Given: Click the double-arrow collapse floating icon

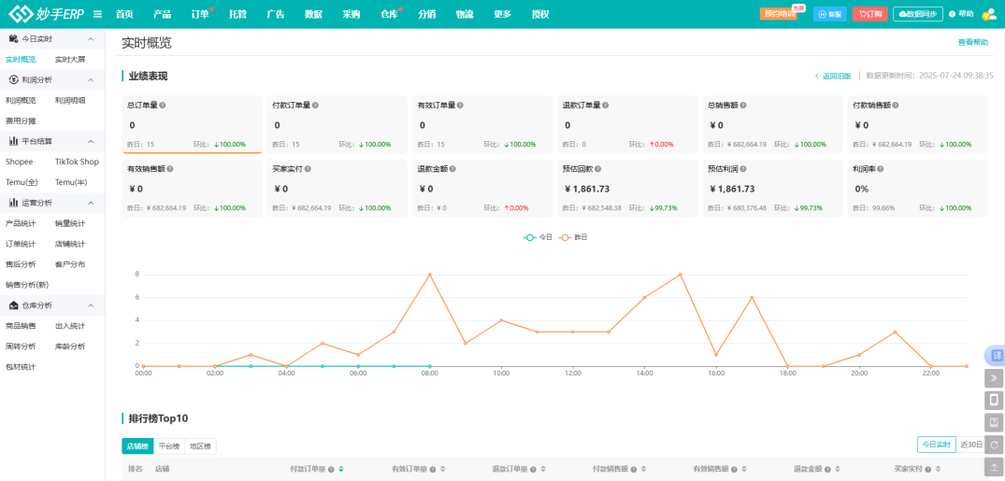Looking at the screenshot, I should pos(994,378).
